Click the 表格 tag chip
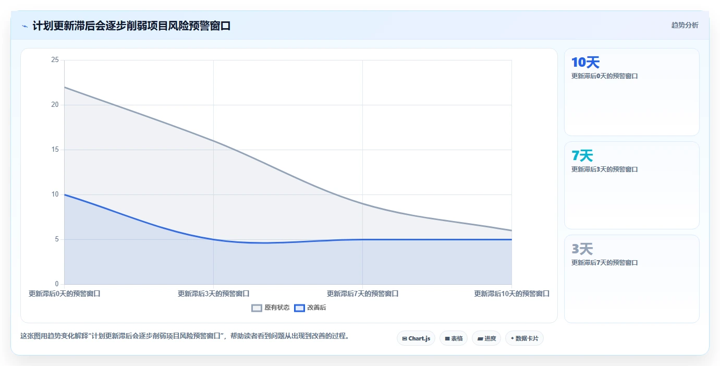Image resolution: width=720 pixels, height=366 pixels. pos(454,338)
